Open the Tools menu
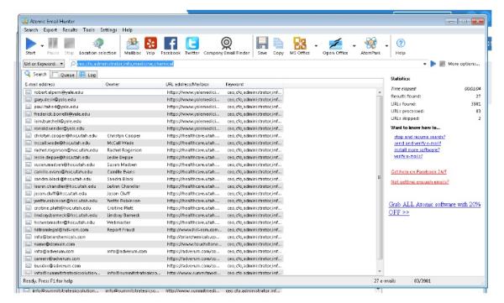This screenshot has width=504, height=303. 89,30
